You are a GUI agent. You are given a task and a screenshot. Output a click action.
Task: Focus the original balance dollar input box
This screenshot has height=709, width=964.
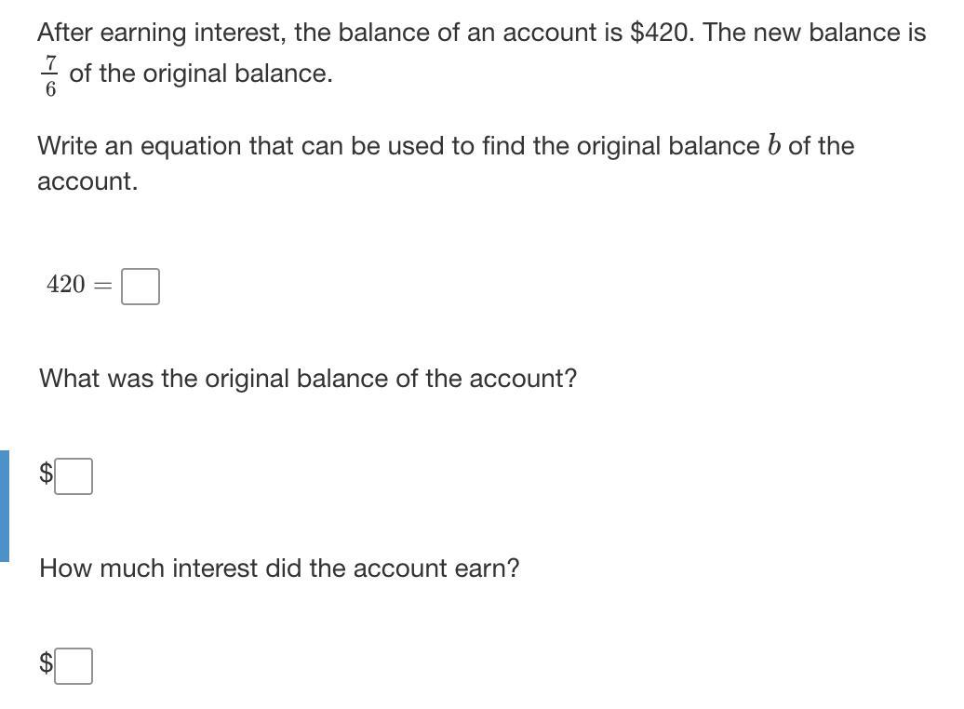[74, 476]
